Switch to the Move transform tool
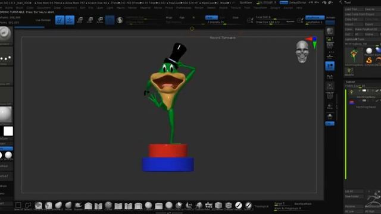Viewport: 381px width, 214px height. coord(80,20)
